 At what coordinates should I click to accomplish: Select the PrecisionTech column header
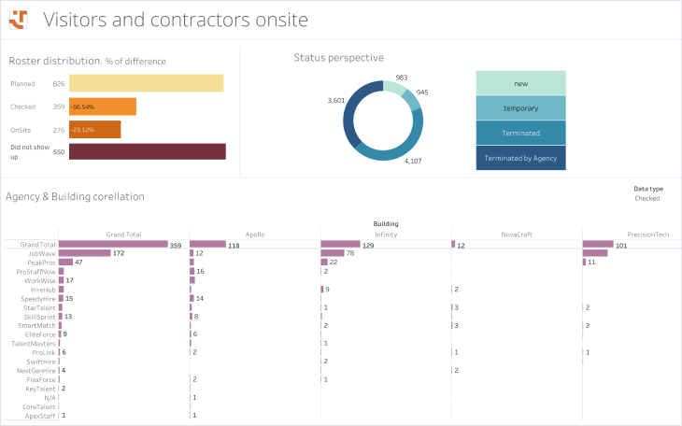646,234
